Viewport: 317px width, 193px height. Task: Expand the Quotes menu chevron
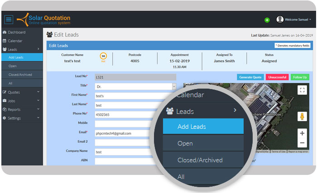[x=38, y=92]
